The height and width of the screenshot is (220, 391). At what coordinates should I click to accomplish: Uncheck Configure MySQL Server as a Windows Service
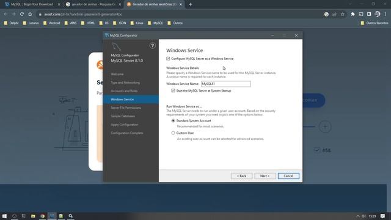tap(168, 59)
